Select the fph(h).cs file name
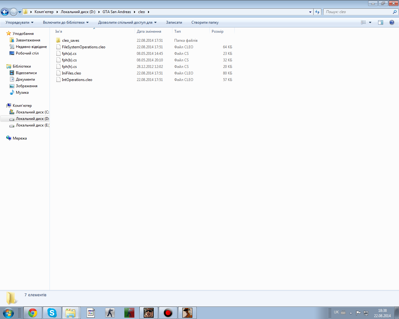 69,67
